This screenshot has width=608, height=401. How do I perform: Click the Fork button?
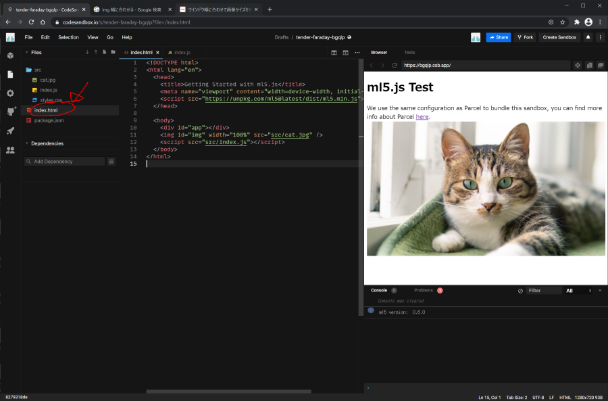[524, 37]
